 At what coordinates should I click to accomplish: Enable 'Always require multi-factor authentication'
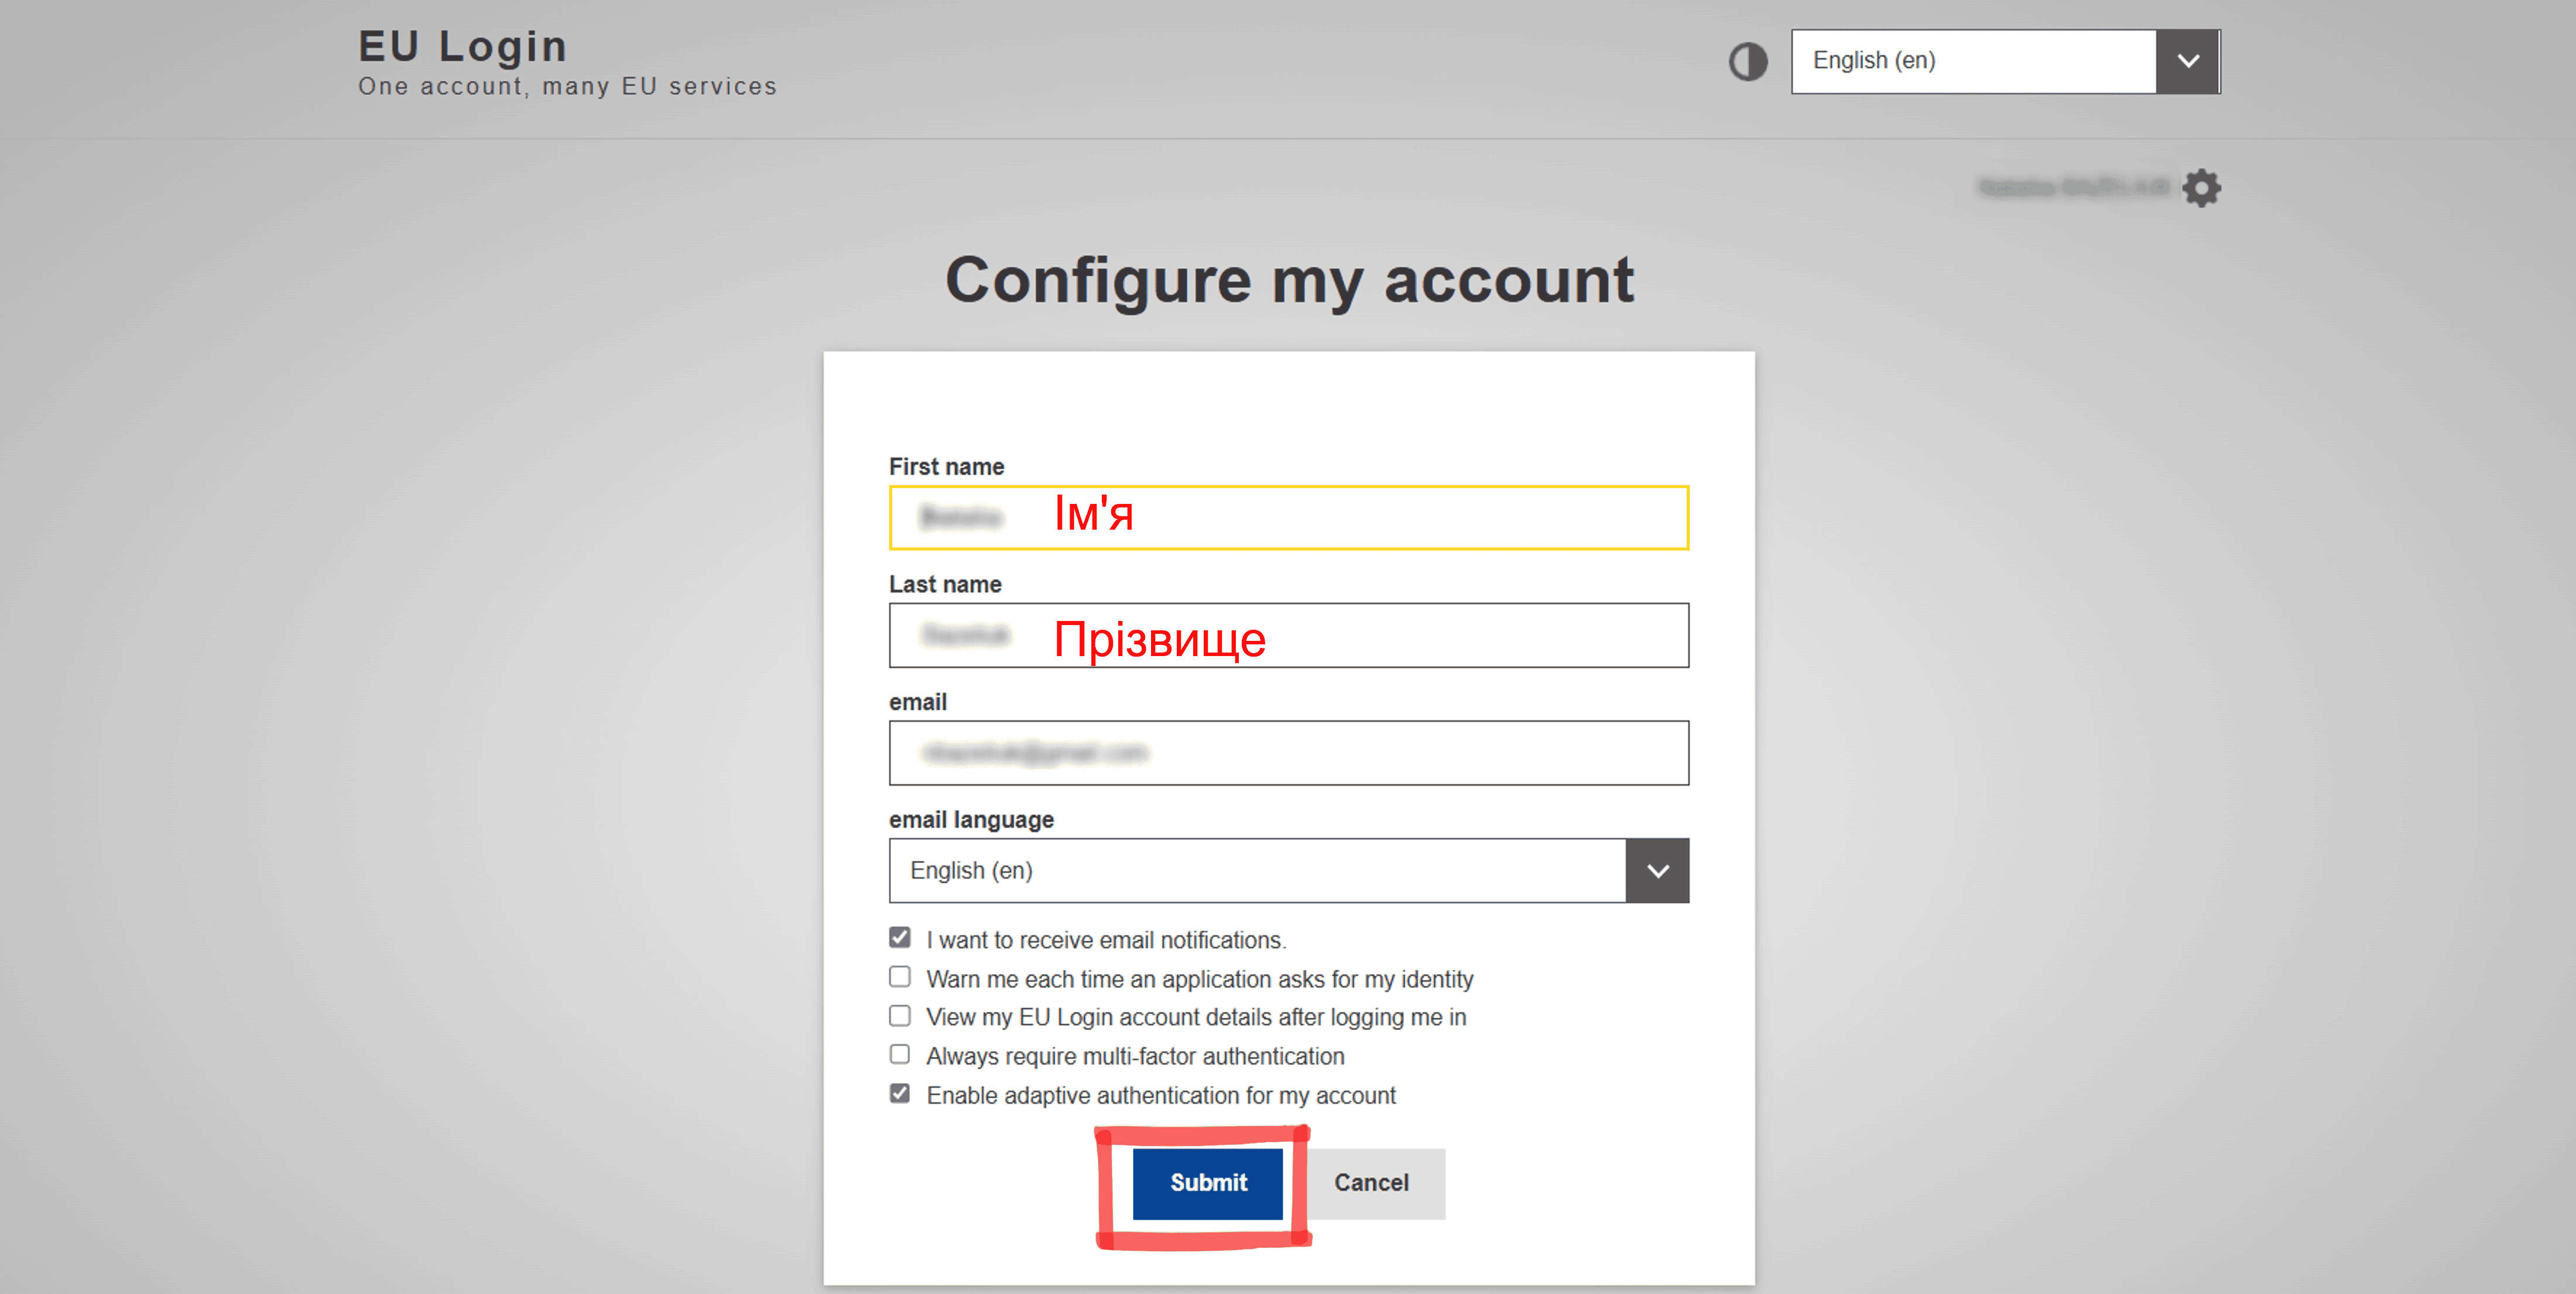(900, 1055)
